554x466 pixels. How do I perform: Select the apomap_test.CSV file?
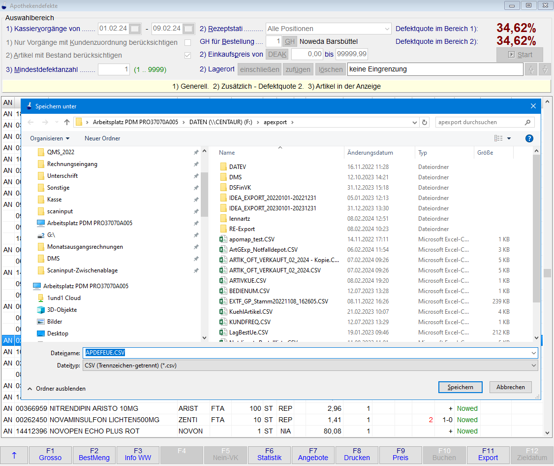click(251, 239)
